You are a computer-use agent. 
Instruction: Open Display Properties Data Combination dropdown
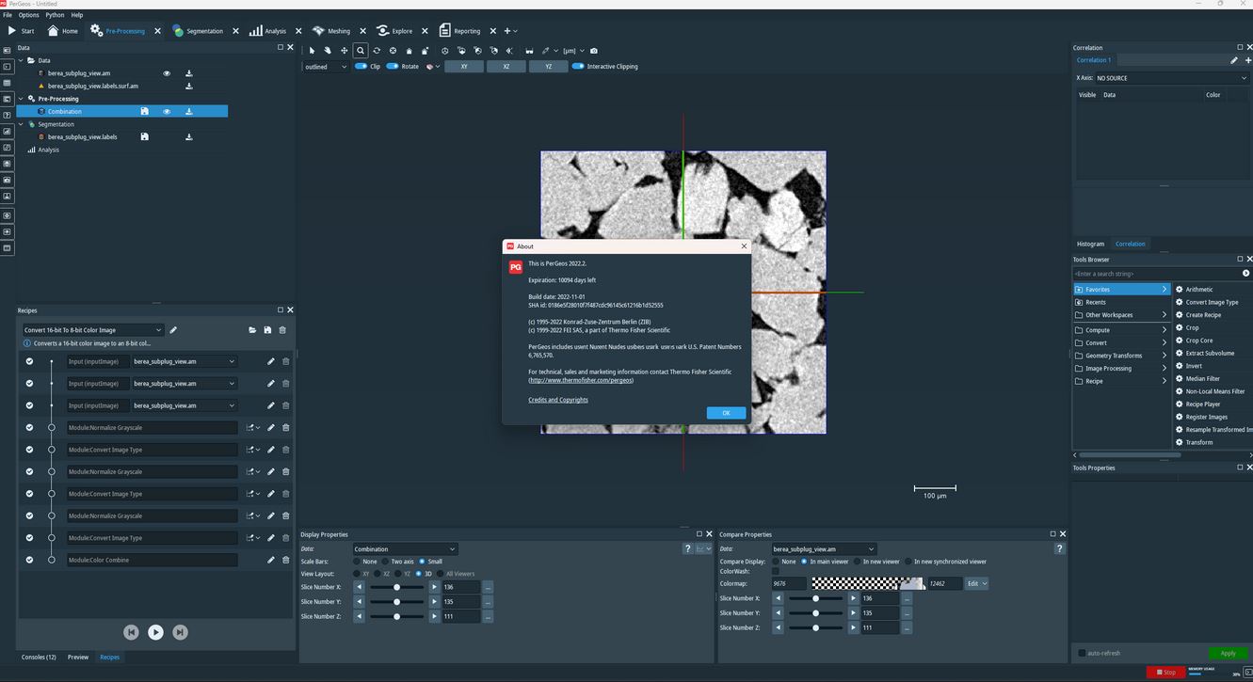click(x=405, y=549)
